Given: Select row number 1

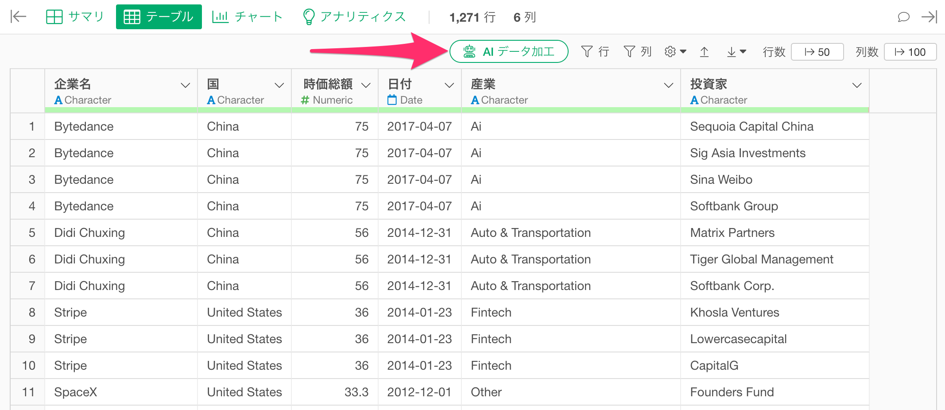Looking at the screenshot, I should 27,126.
